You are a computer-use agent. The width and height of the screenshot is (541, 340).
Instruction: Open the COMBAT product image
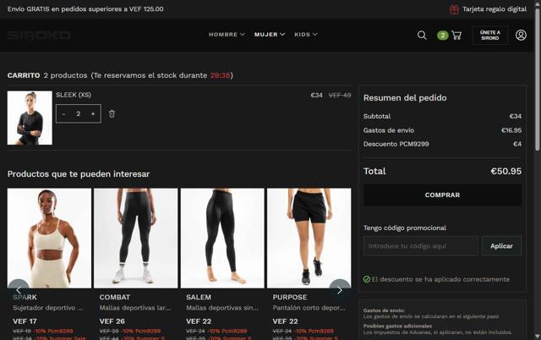[135, 238]
